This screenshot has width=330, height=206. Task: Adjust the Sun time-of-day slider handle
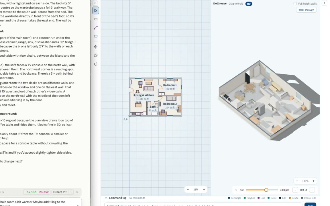click(x=266, y=190)
